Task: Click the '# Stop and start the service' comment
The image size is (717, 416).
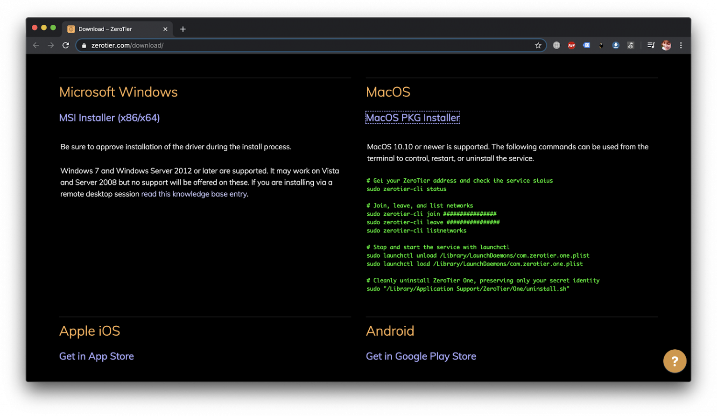Action: [438, 247]
